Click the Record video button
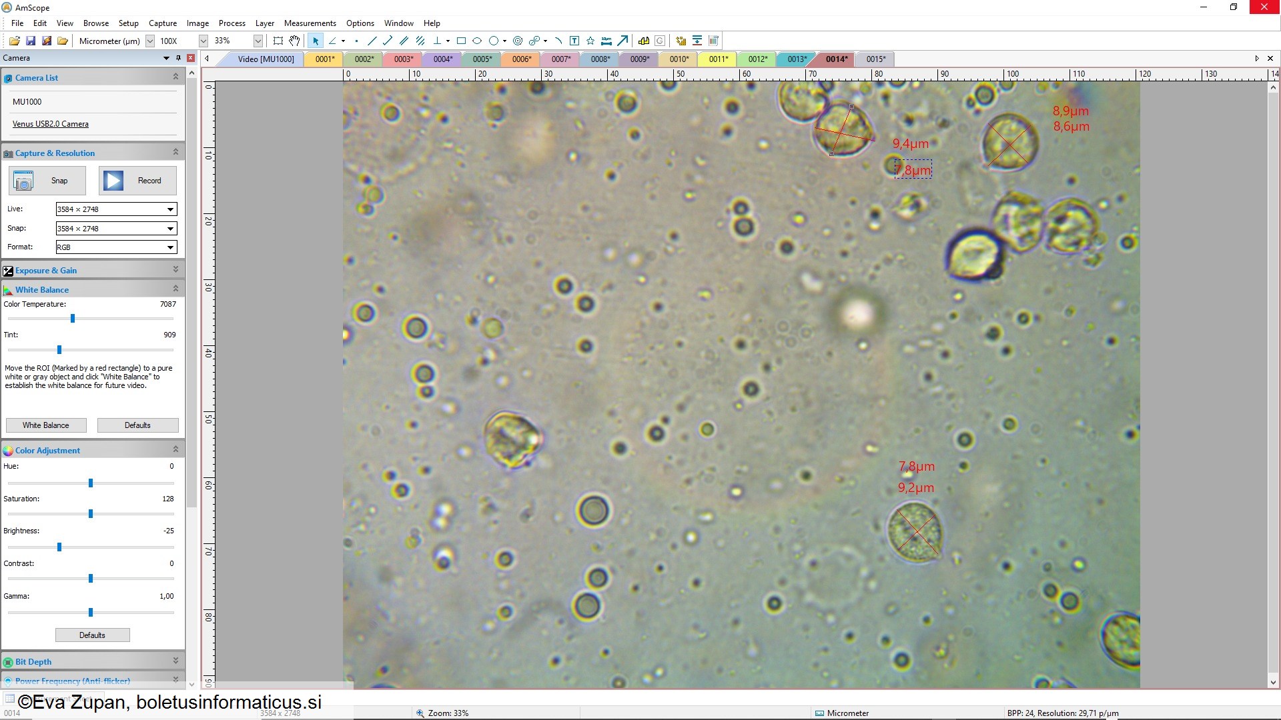This screenshot has height=720, width=1281. pyautogui.click(x=138, y=181)
